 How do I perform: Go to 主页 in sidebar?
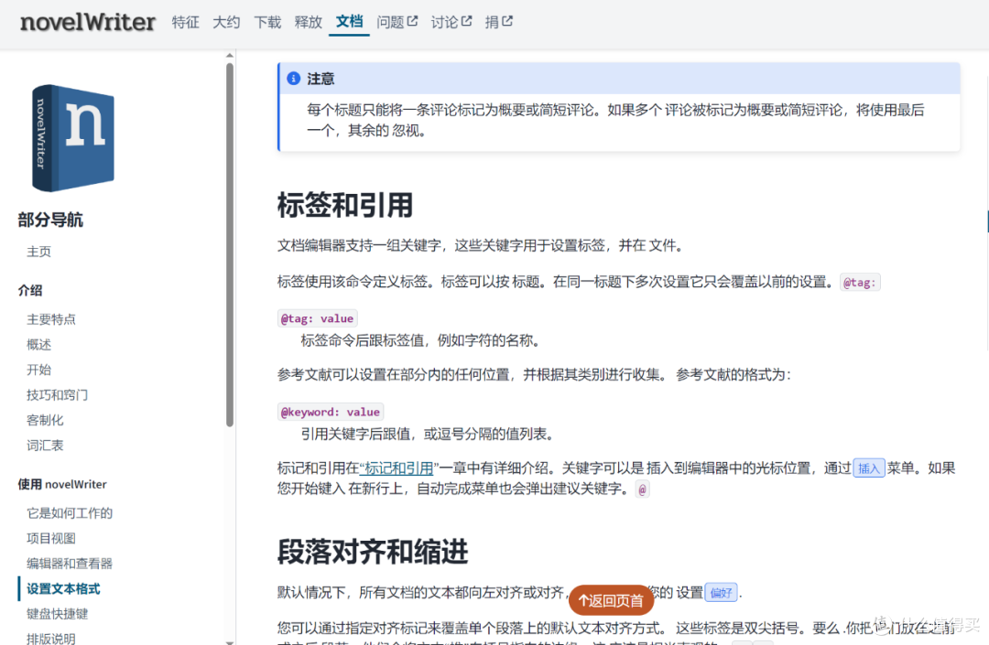coord(38,252)
